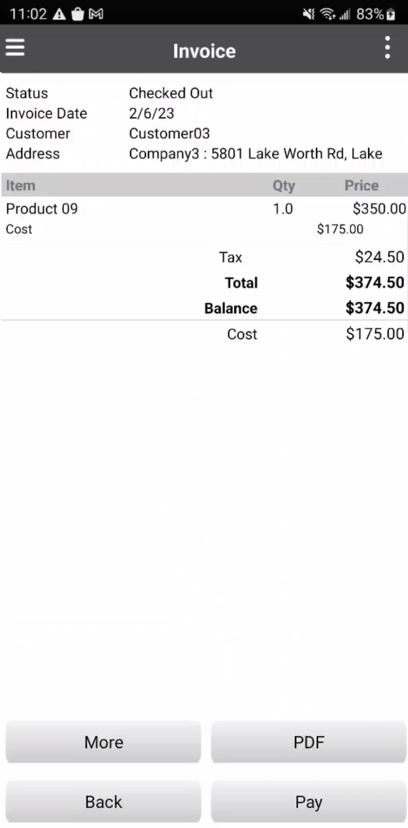Viewport: 408px width, 828px height.
Task: Go Back from the invoice
Action: coord(103,801)
